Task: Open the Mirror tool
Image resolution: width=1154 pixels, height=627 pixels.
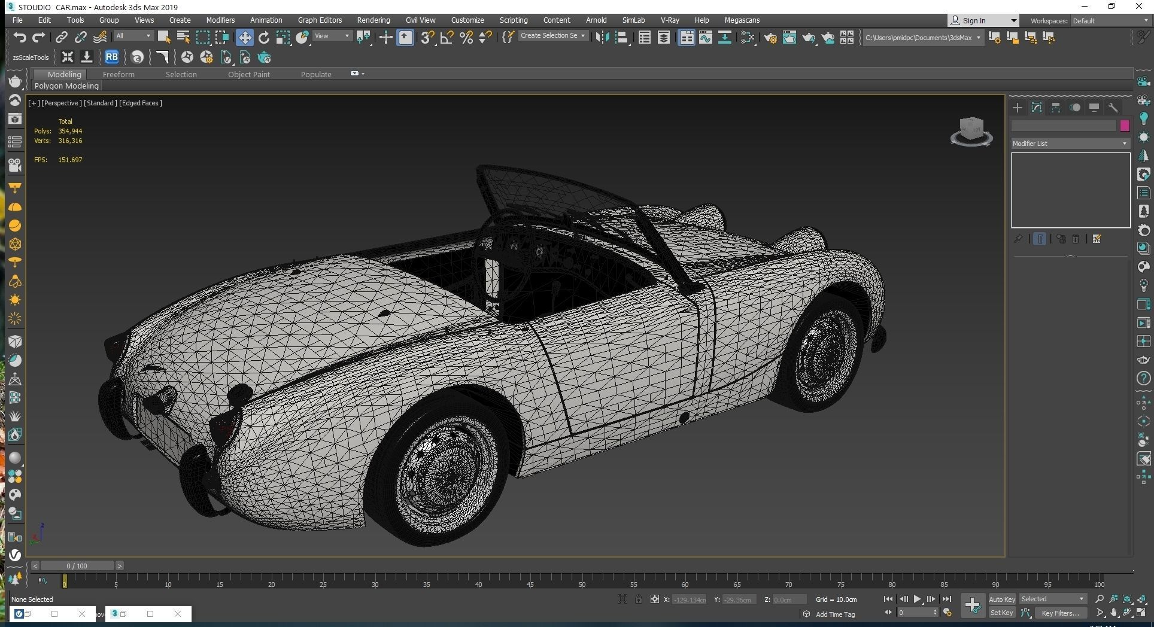Action: [x=602, y=38]
